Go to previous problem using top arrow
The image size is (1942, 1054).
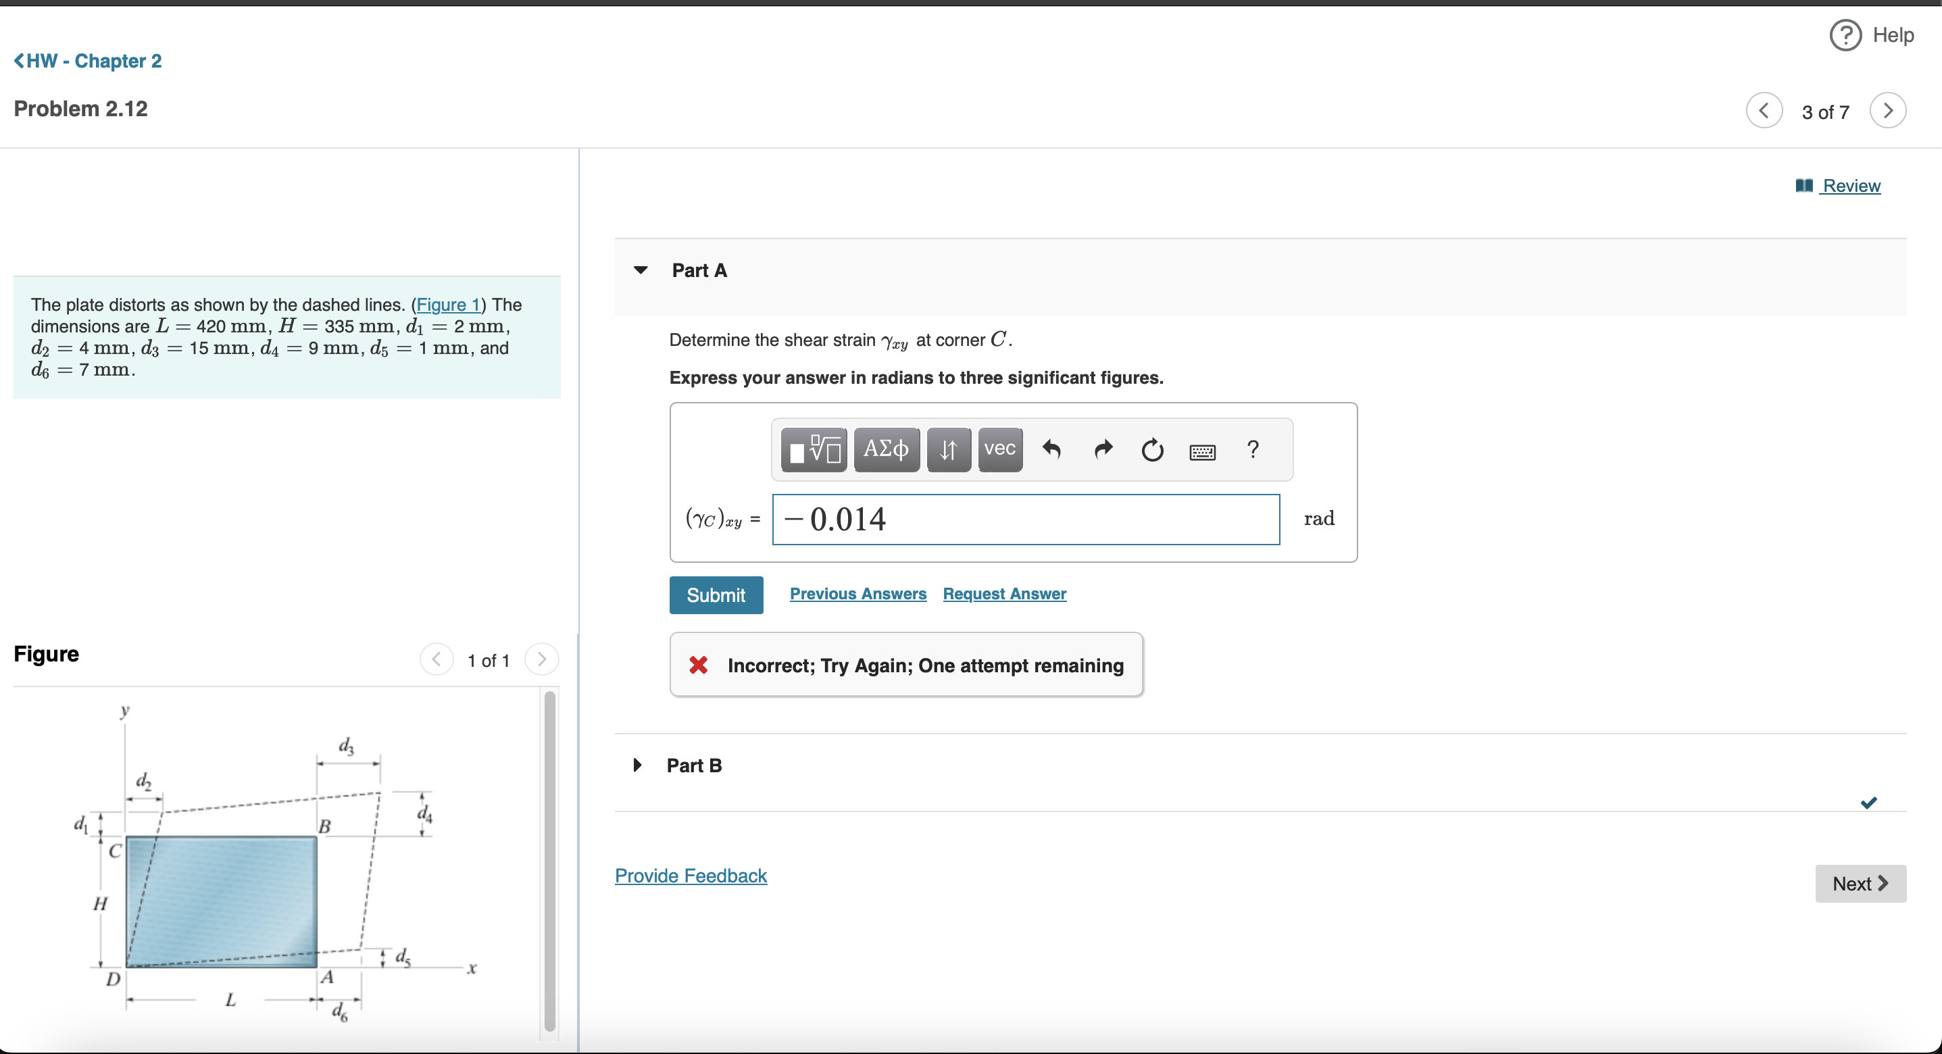click(x=1764, y=111)
